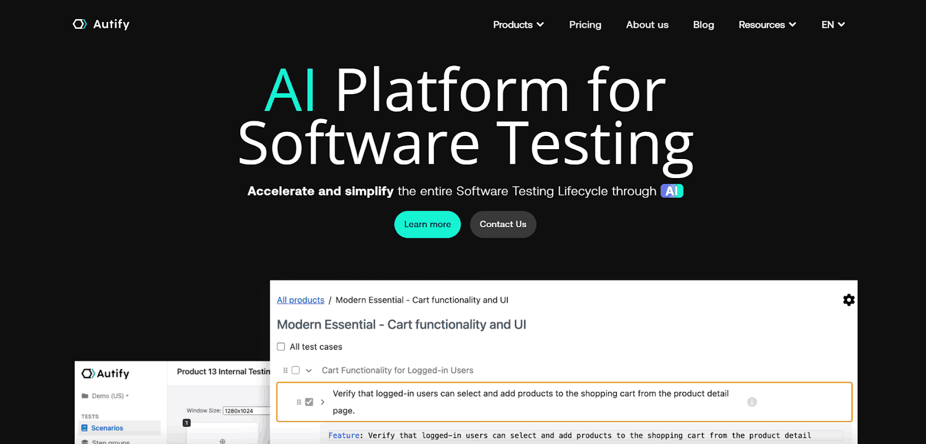Select Scenarios in the sidebar
The image size is (926, 444).
pyautogui.click(x=119, y=428)
